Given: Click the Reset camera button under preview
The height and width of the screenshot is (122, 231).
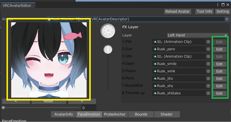Looking at the screenshot, I should coord(48,101).
